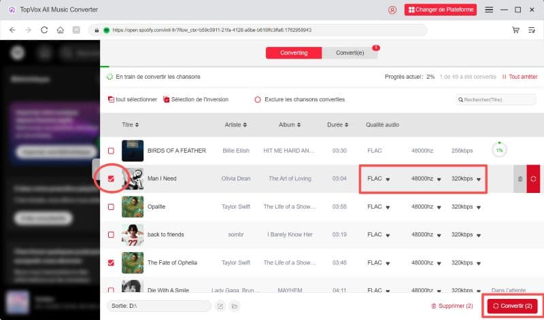Click the Rechercher(Titre) search field
This screenshot has width=544, height=320.
coord(496,100)
